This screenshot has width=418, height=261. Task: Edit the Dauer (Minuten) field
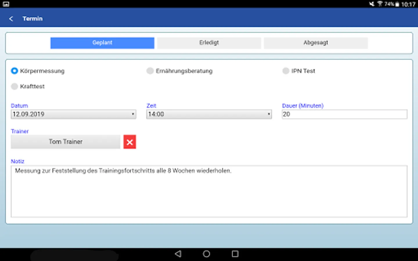coord(345,114)
